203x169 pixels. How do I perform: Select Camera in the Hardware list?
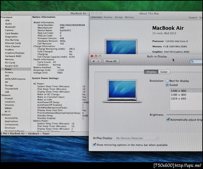coord(9,30)
